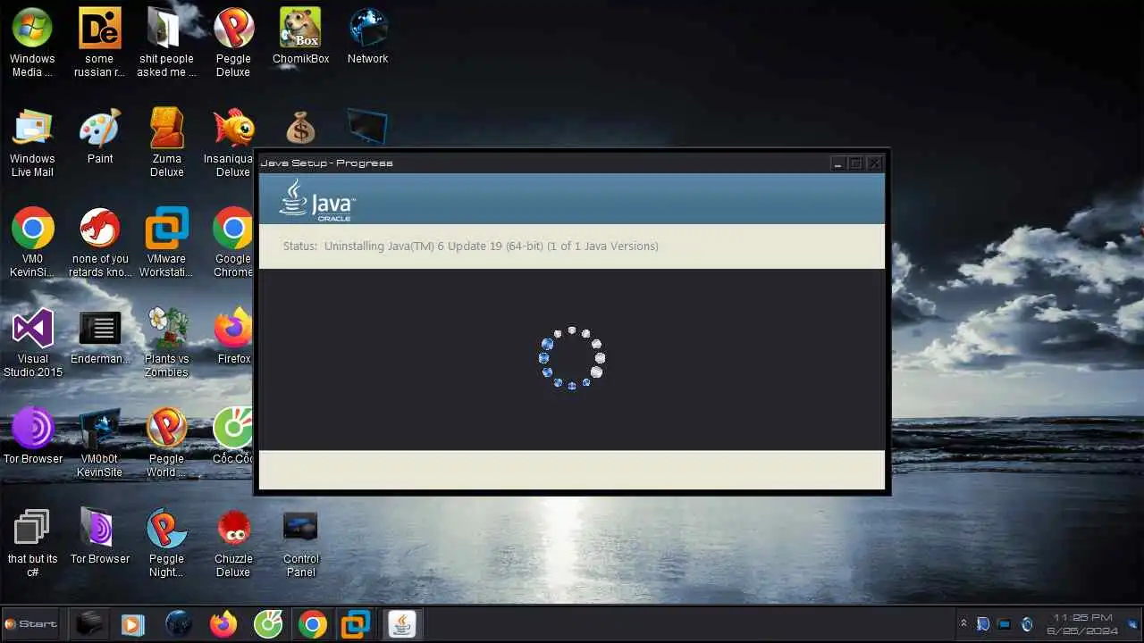The image size is (1144, 643).
Task: Open ChomikBox desktop shortcut
Action: click(301, 36)
